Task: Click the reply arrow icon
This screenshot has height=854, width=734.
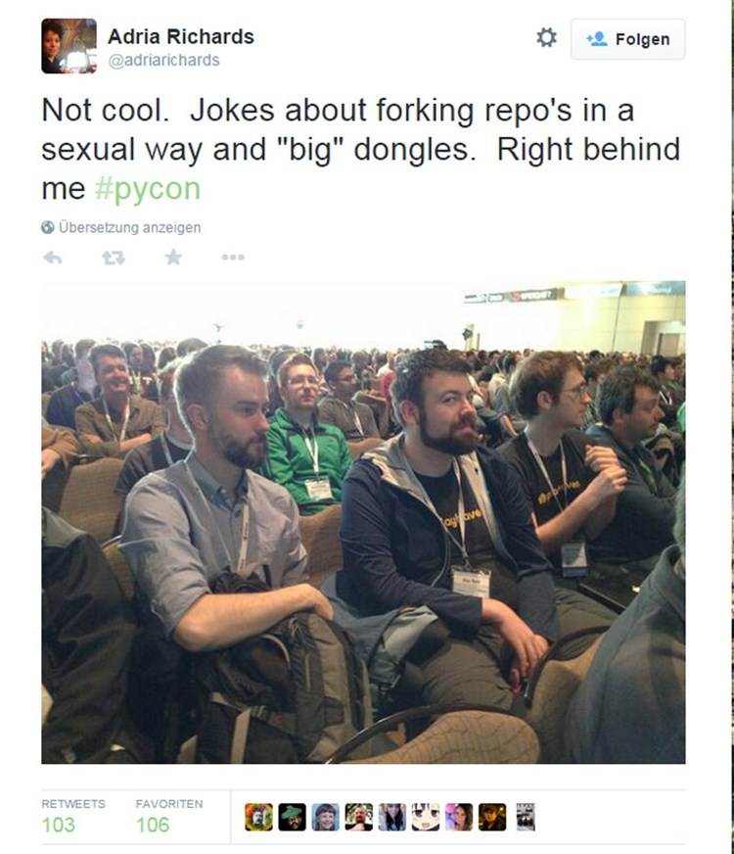Action: tap(53, 257)
